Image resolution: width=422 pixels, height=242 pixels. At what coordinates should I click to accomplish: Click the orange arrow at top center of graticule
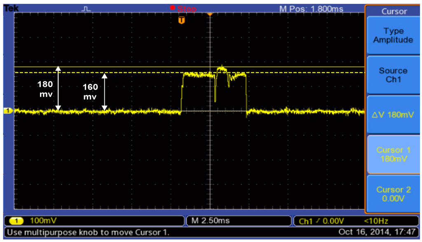(x=210, y=14)
